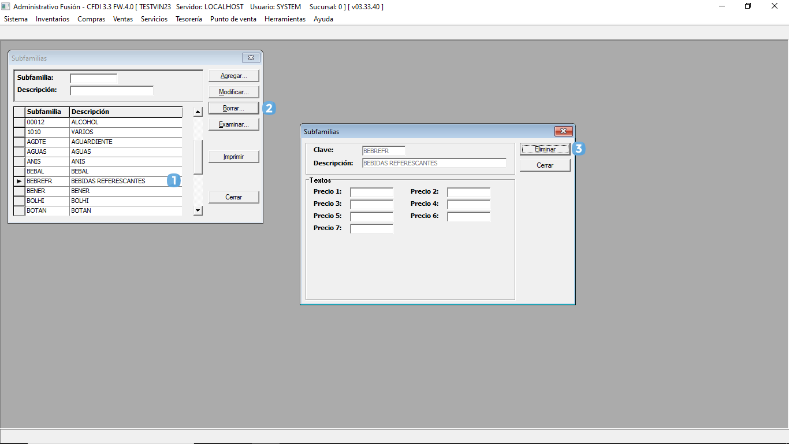789x444 pixels.
Task: Select the ALCOHOL description cell
Action: [126, 123]
